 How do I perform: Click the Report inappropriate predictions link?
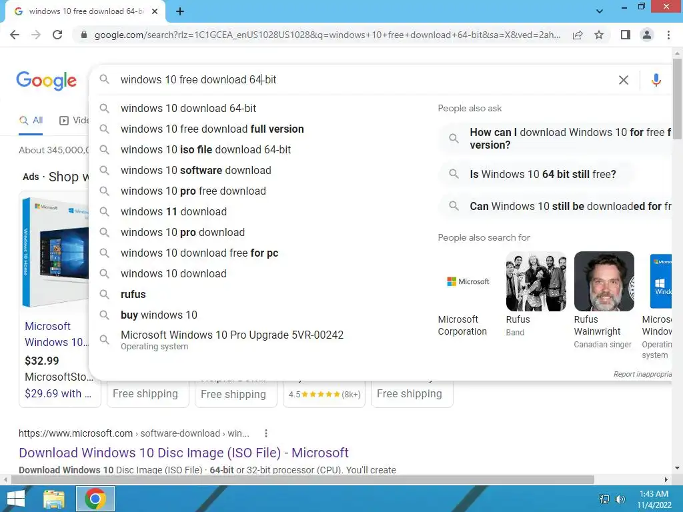[642, 374]
